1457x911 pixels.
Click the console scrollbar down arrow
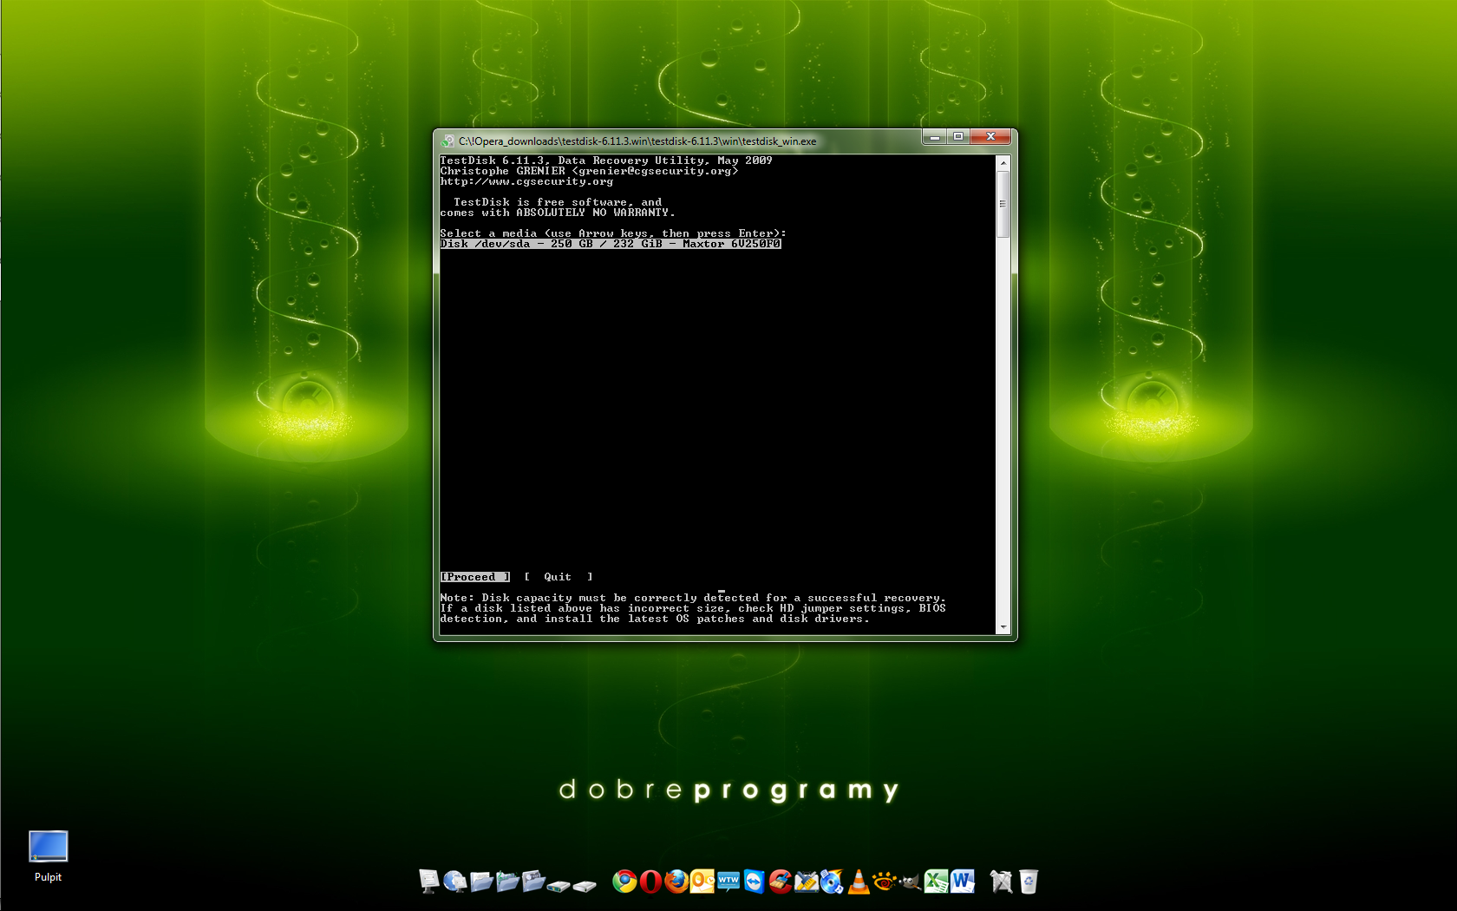point(1003,627)
